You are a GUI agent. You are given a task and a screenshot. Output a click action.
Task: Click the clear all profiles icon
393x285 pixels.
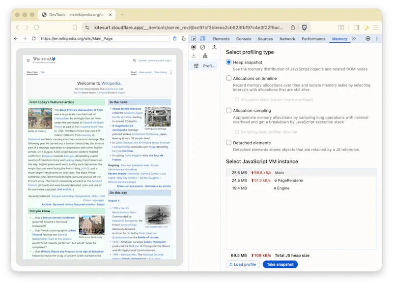pyautogui.click(x=202, y=47)
